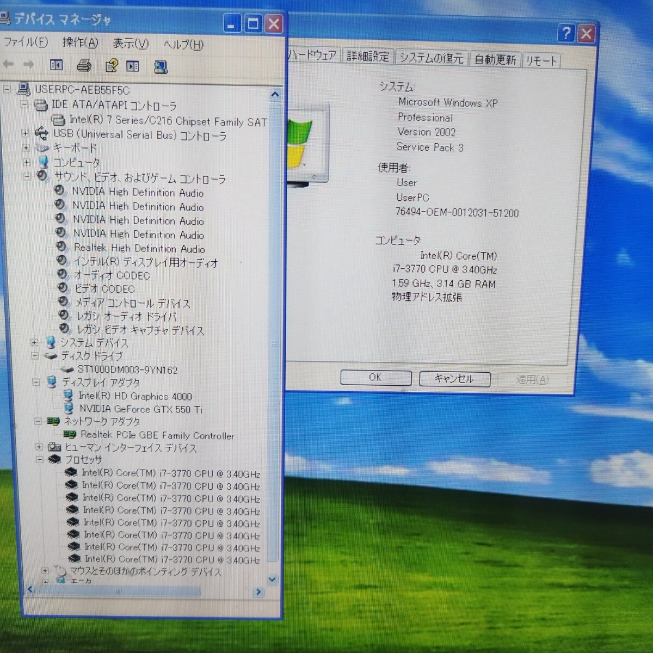653x653 pixels.
Task: Collapse the ディスク ドライブ category
Action: pos(35,356)
